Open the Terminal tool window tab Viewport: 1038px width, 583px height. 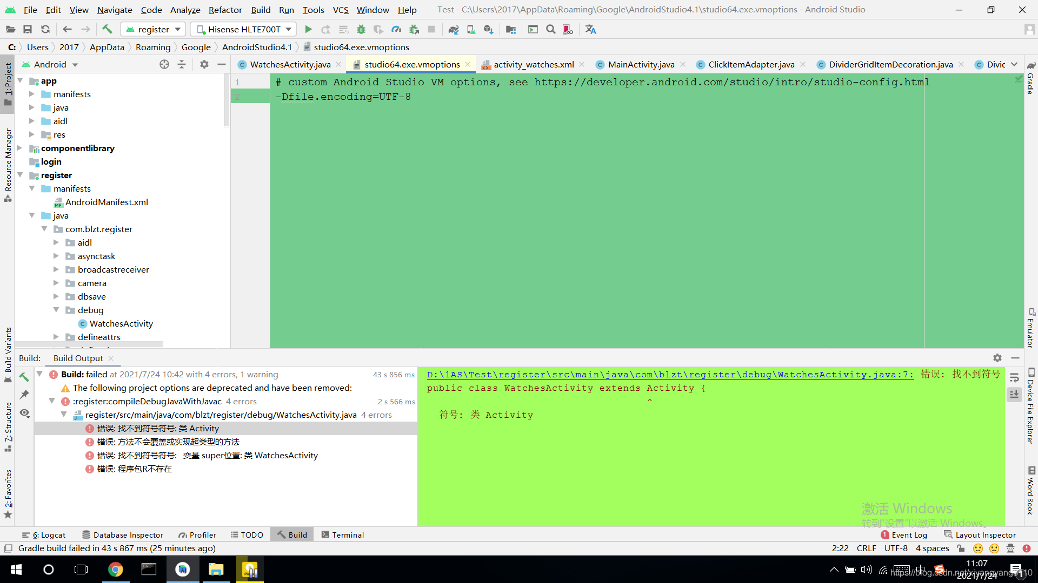coord(343,535)
